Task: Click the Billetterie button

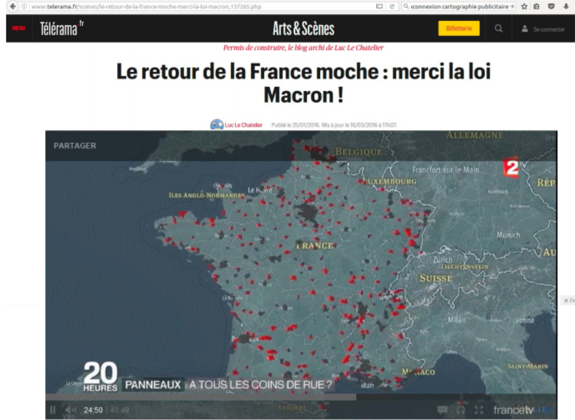Action: 459,29
